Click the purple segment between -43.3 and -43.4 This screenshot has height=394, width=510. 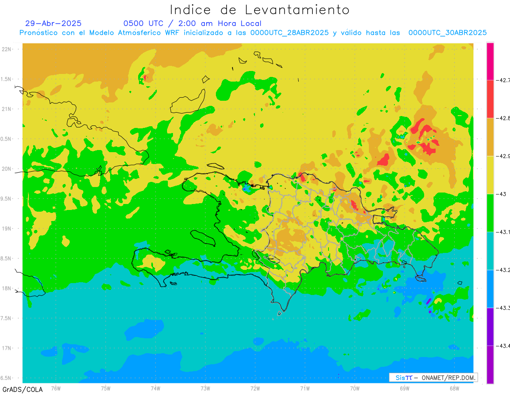click(x=490, y=326)
